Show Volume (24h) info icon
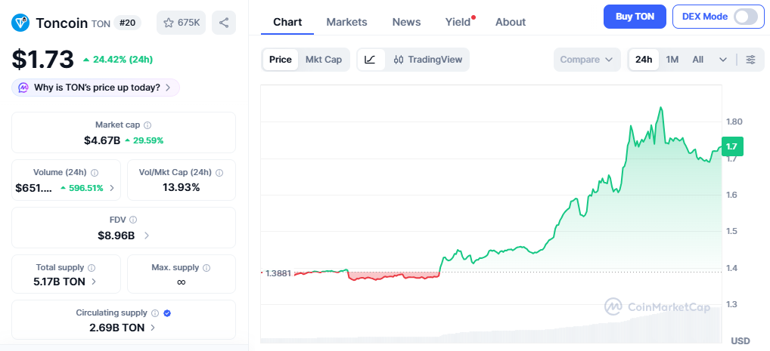This screenshot has height=351, width=770. pyautogui.click(x=95, y=173)
